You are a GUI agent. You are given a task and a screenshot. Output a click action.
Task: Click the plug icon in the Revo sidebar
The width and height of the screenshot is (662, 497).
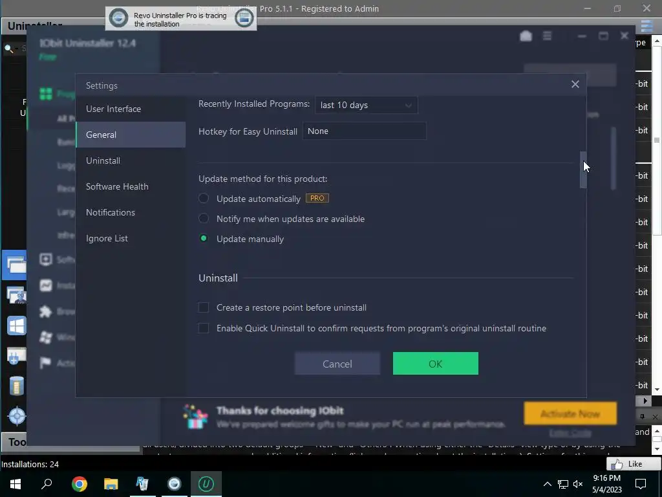(x=16, y=356)
